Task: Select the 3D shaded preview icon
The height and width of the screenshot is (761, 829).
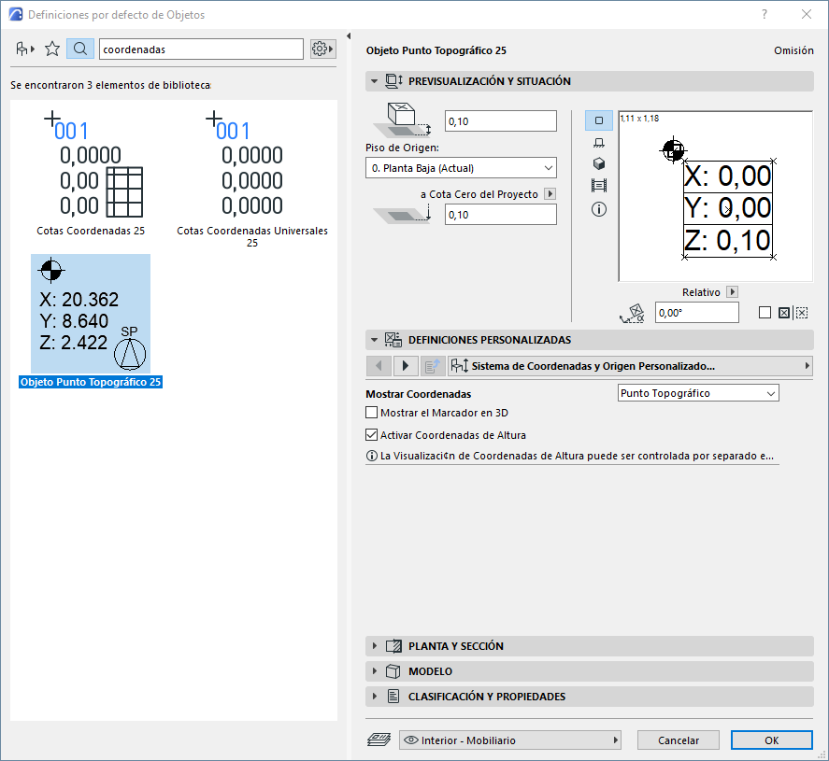Action: tap(599, 163)
